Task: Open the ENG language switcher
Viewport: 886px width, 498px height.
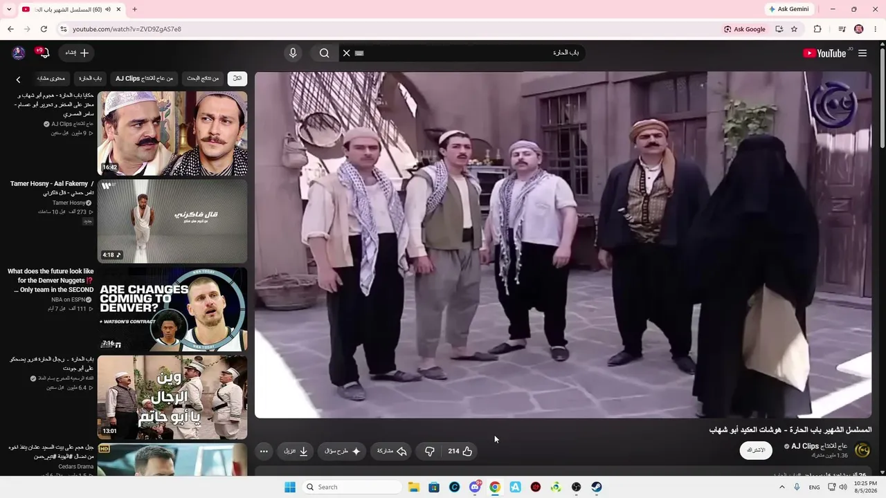Action: pos(814,487)
